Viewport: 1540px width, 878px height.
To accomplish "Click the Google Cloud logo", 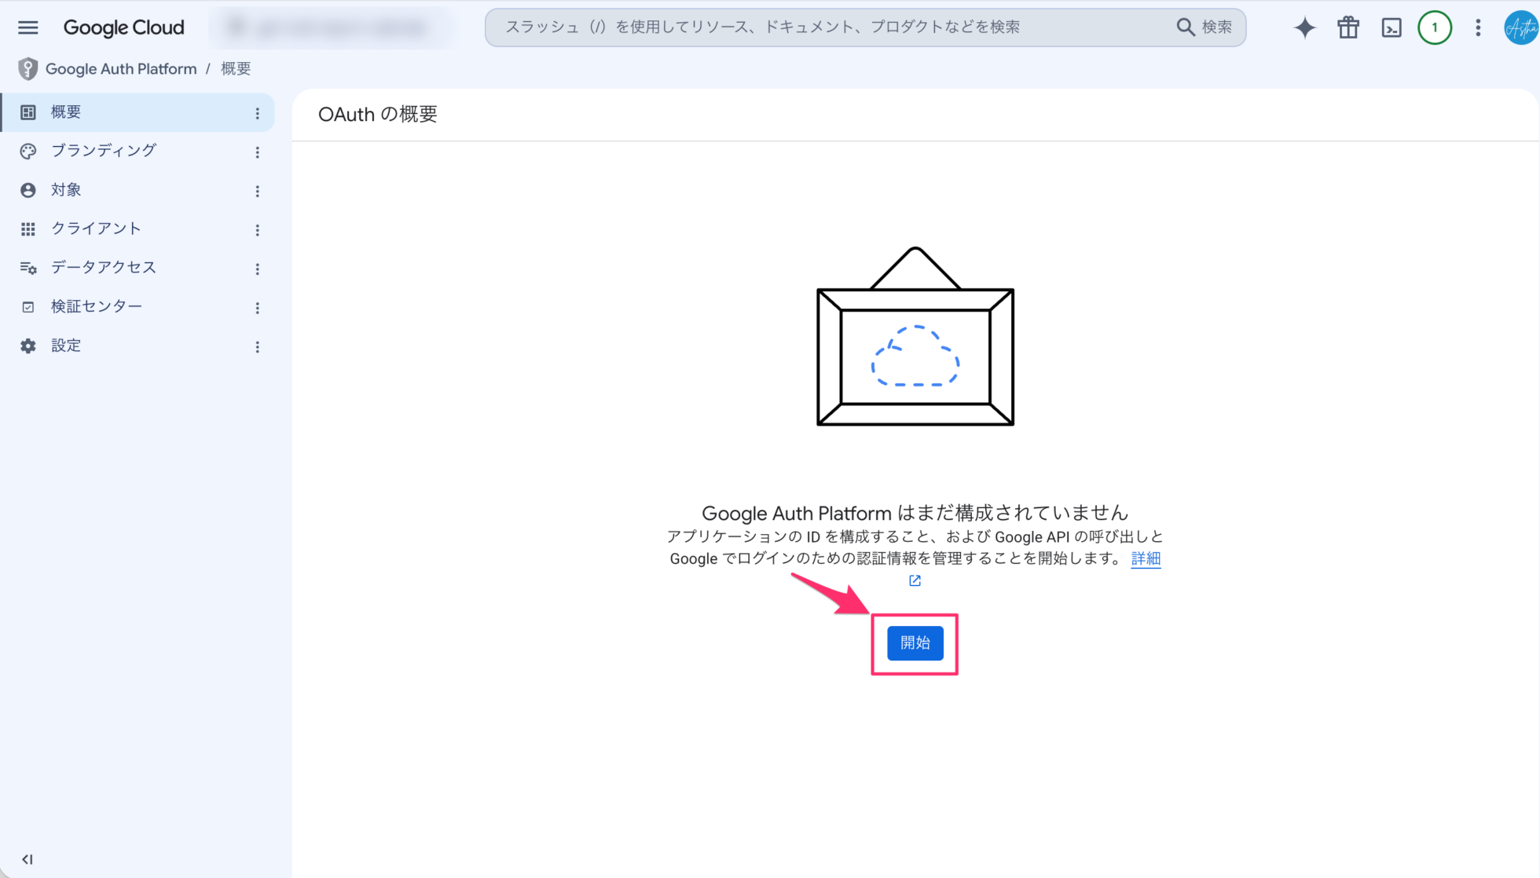I will coord(124,27).
